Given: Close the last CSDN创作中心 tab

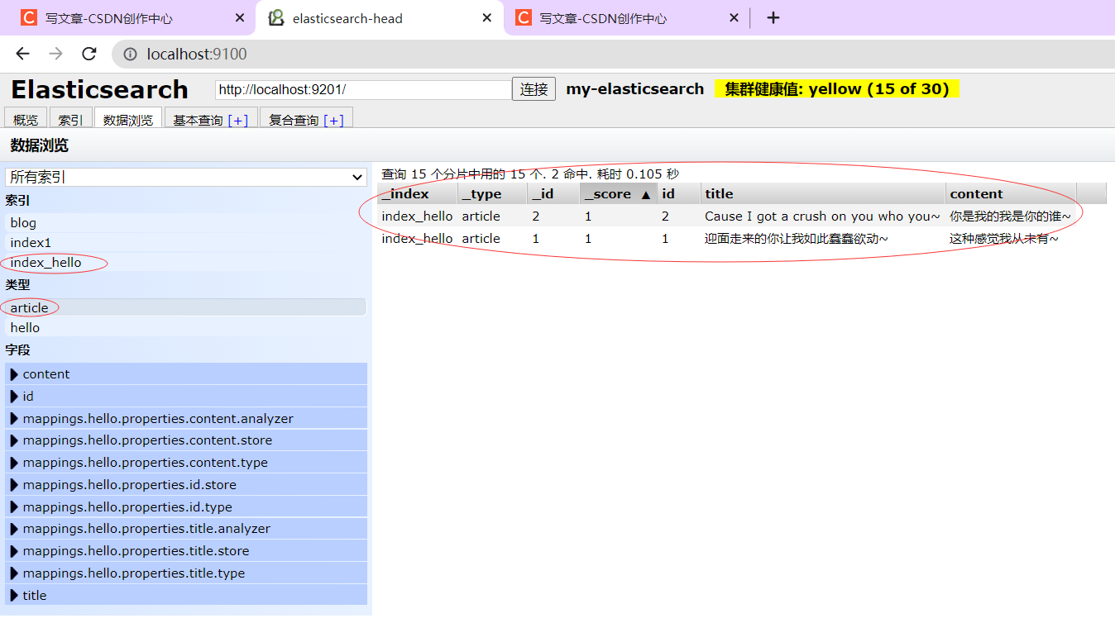Looking at the screenshot, I should point(734,17).
